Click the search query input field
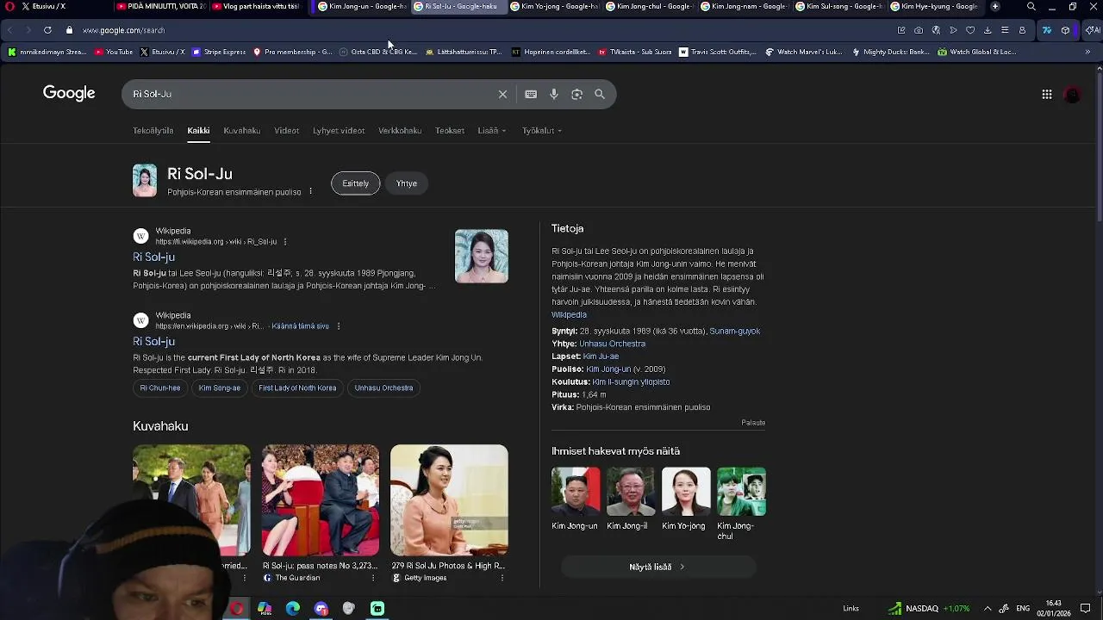Viewport: 1103px width, 620px height. click(310, 94)
